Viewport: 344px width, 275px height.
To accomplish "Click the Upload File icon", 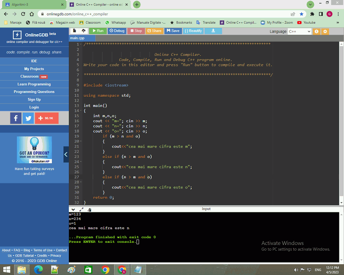I will [83, 31].
